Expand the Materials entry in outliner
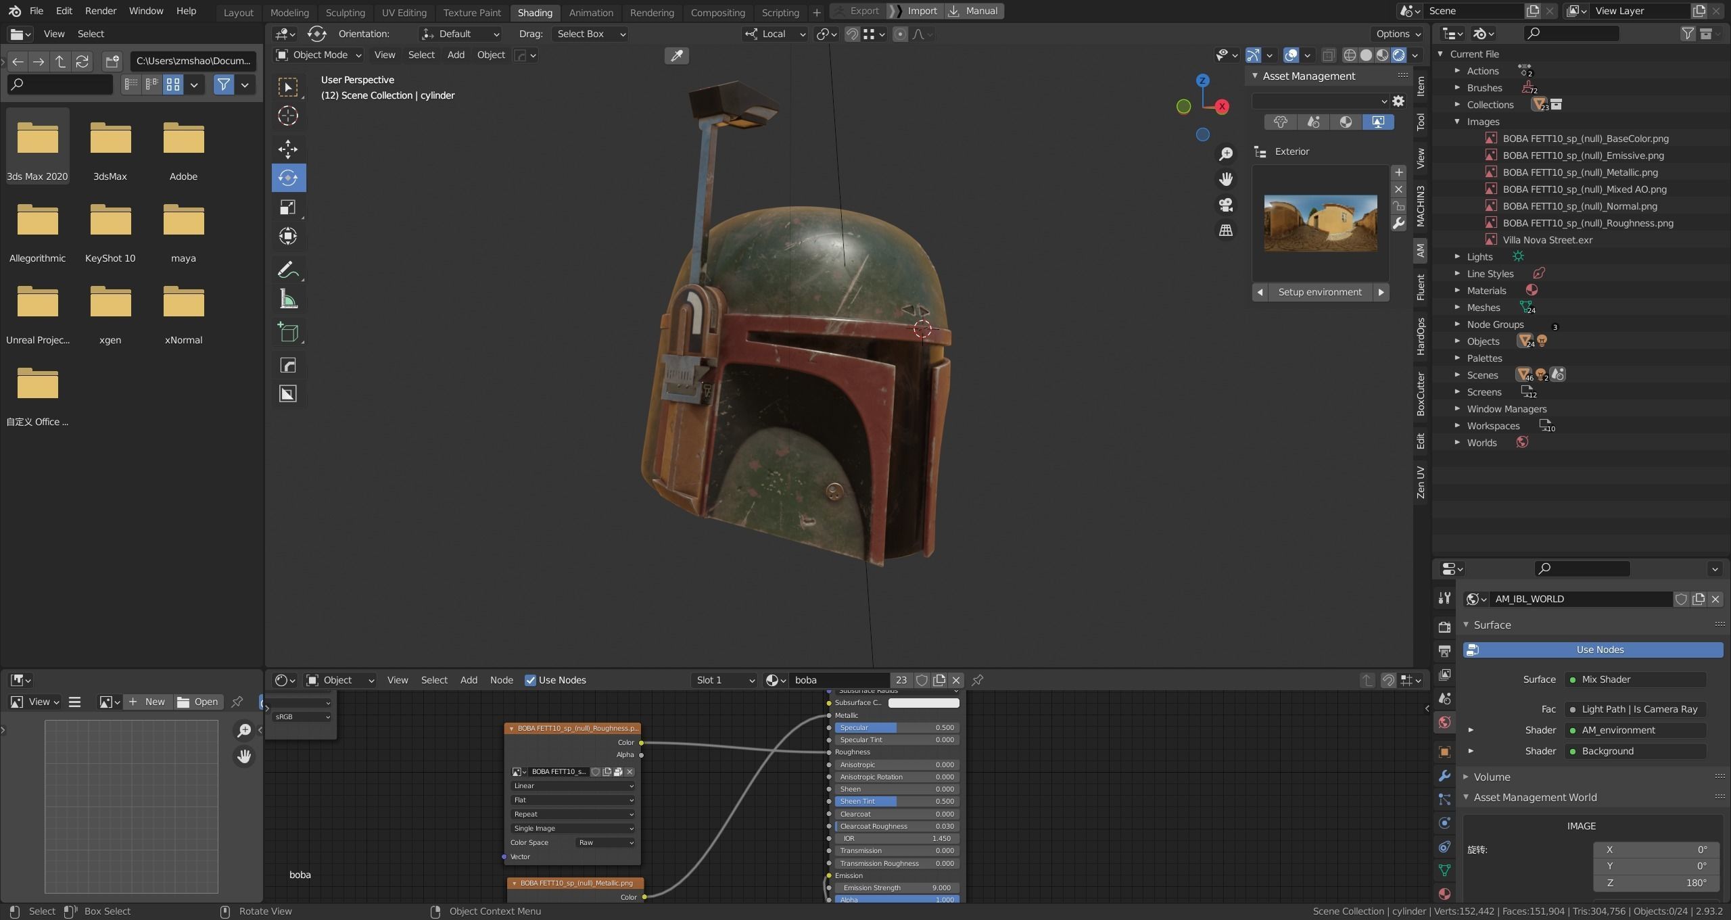1731x920 pixels. (x=1458, y=291)
